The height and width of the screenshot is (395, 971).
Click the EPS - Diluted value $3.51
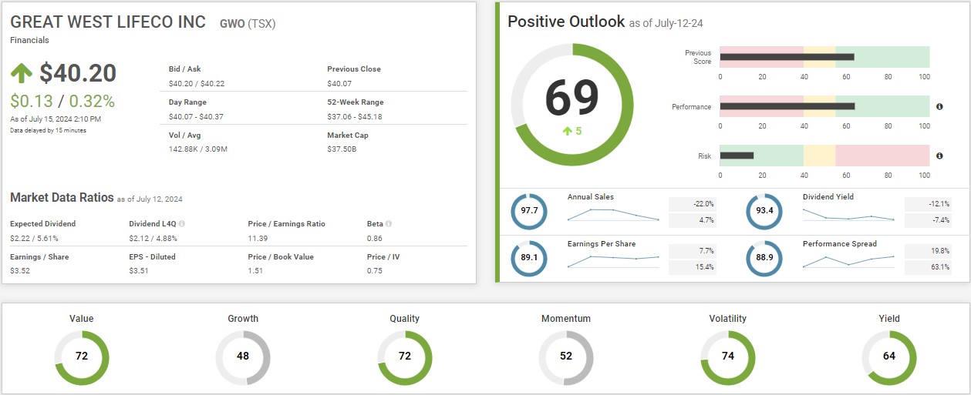click(x=140, y=271)
